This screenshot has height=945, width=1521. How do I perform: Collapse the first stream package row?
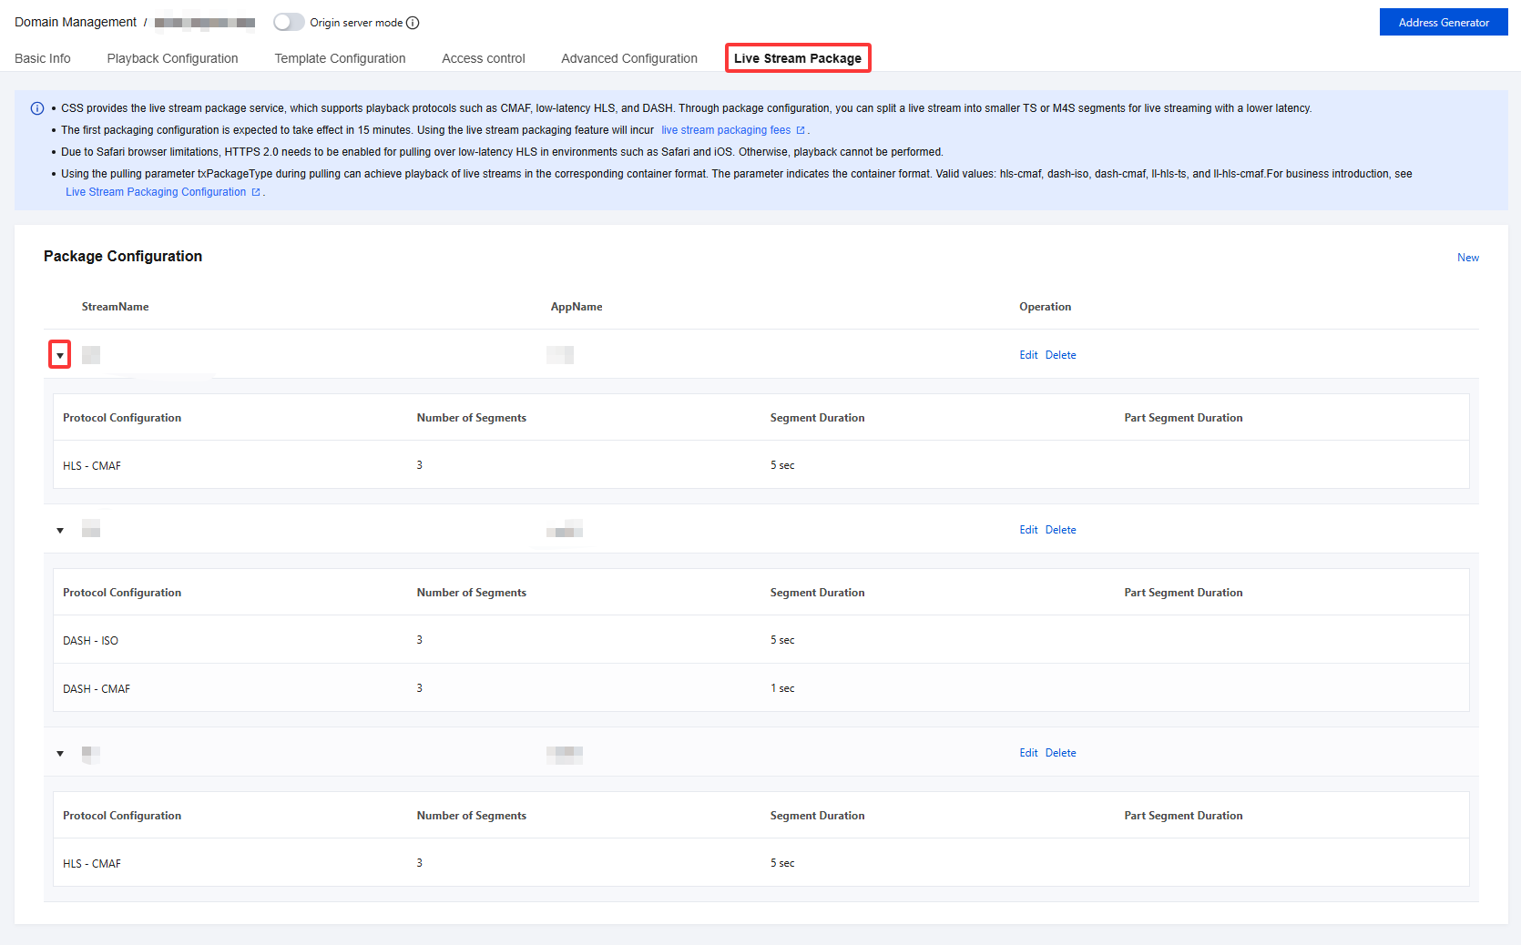[60, 355]
